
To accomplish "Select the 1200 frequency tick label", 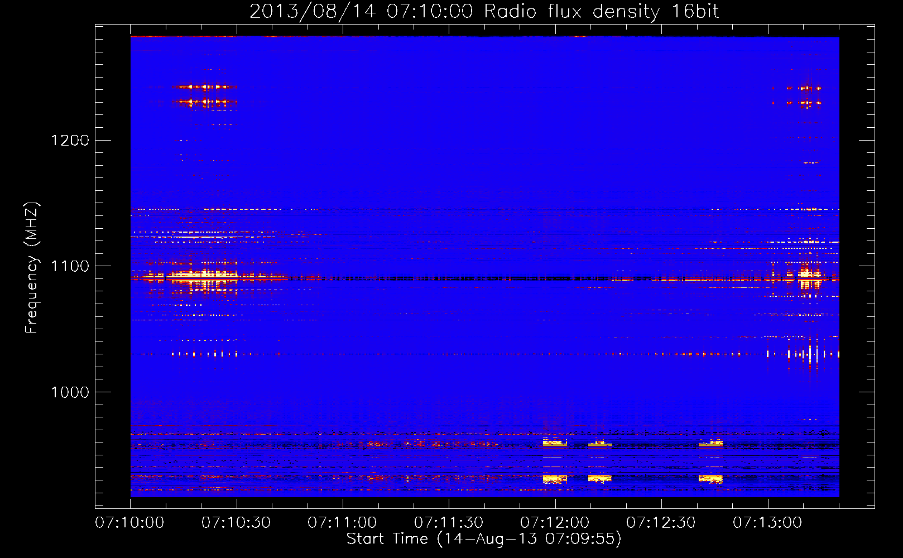I will (70, 140).
